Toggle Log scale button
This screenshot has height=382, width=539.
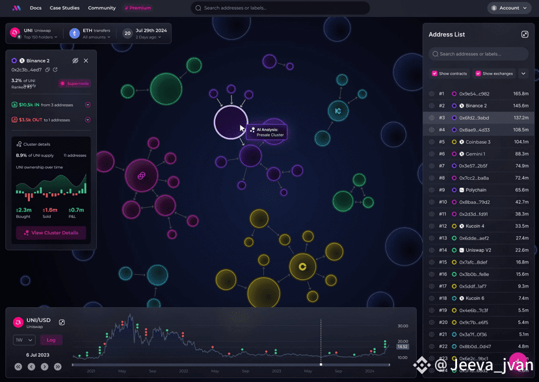51,340
